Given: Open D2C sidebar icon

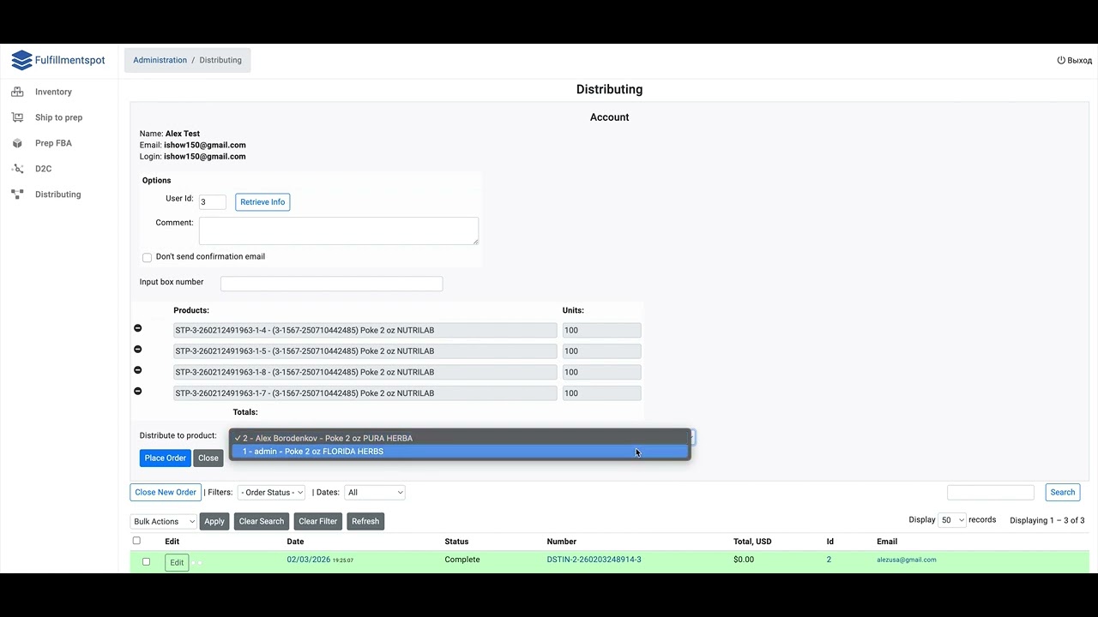Looking at the screenshot, I should click(x=17, y=169).
